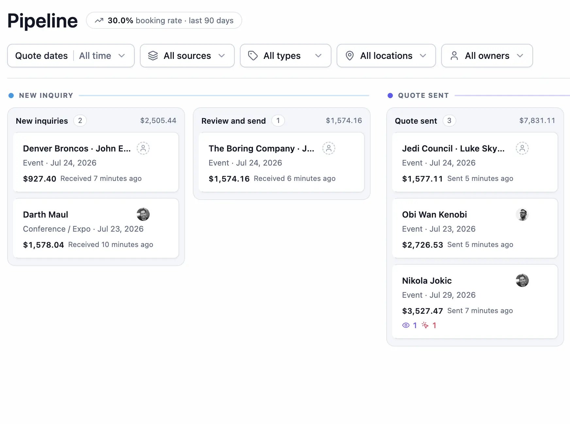Expand the All types dropdown chevron
570x424 pixels.
[318, 56]
